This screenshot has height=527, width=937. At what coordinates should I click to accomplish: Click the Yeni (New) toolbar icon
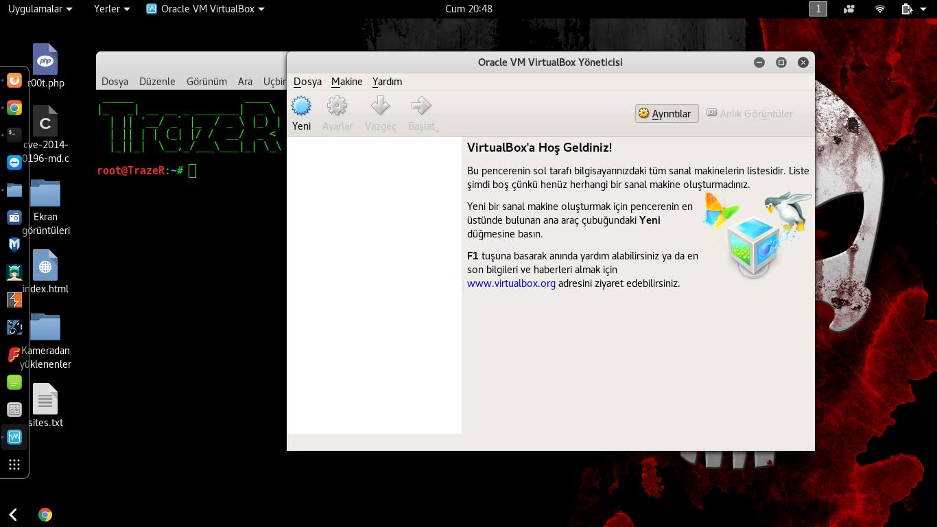click(302, 106)
